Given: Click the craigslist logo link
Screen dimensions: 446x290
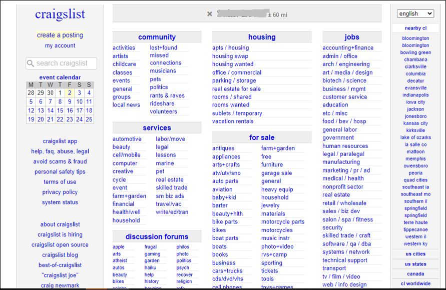Looking at the screenshot, I should [60, 14].
